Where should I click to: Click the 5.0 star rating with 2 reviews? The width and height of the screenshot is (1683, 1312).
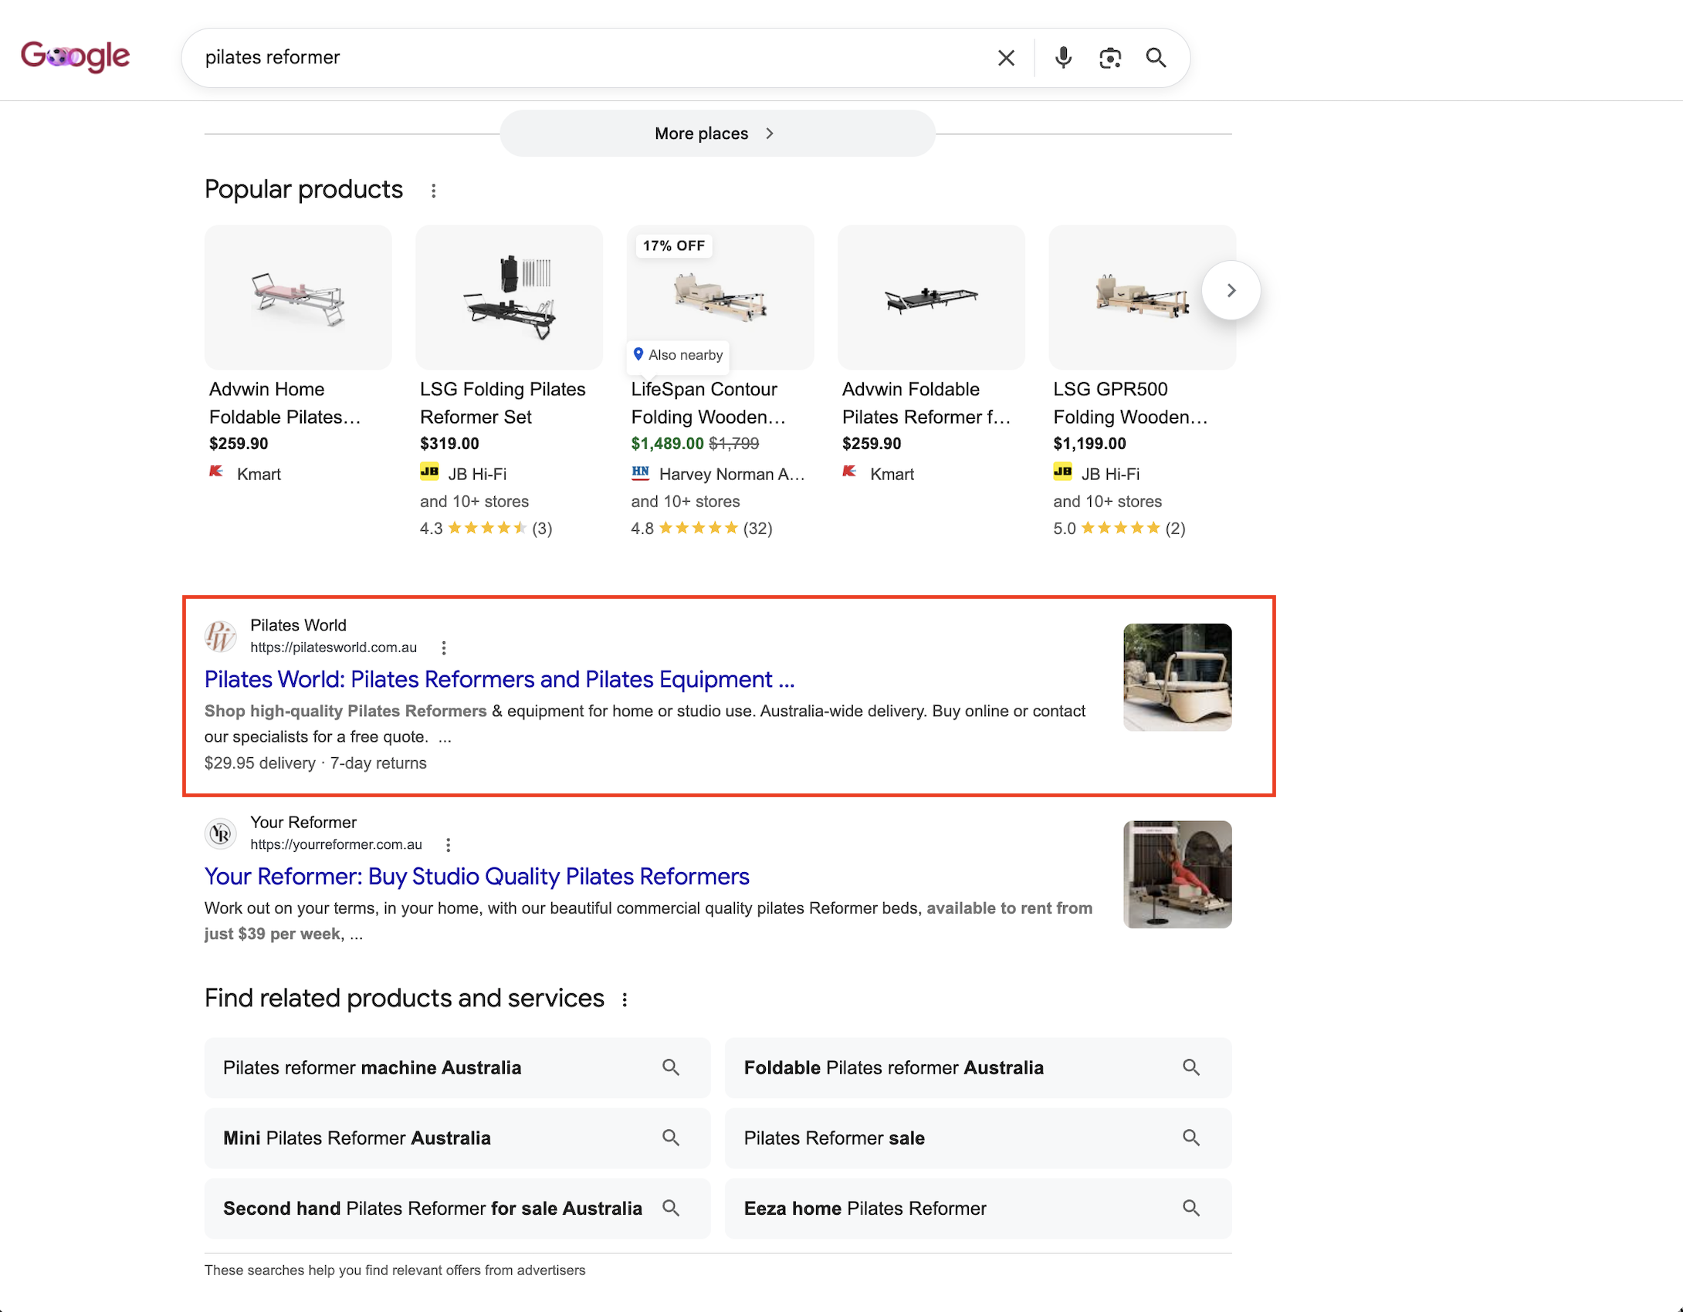point(1119,529)
